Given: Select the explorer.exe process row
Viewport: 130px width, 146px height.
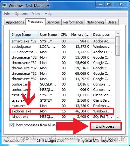Looking at the screenshot, I should [x=62, y=111].
